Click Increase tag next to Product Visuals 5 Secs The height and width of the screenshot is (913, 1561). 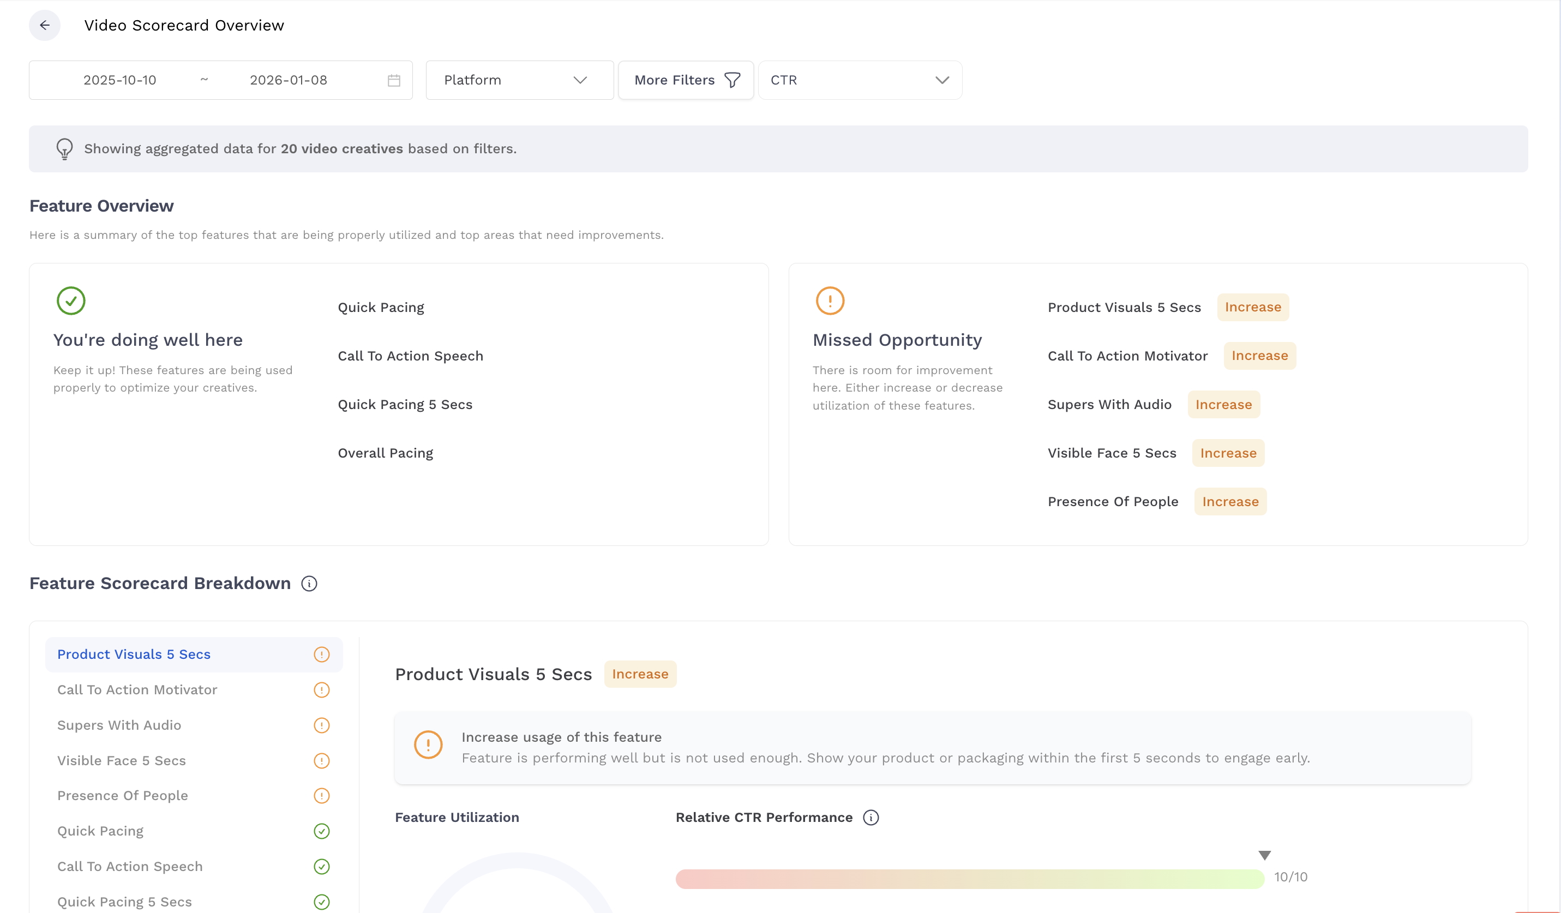pyautogui.click(x=1252, y=307)
